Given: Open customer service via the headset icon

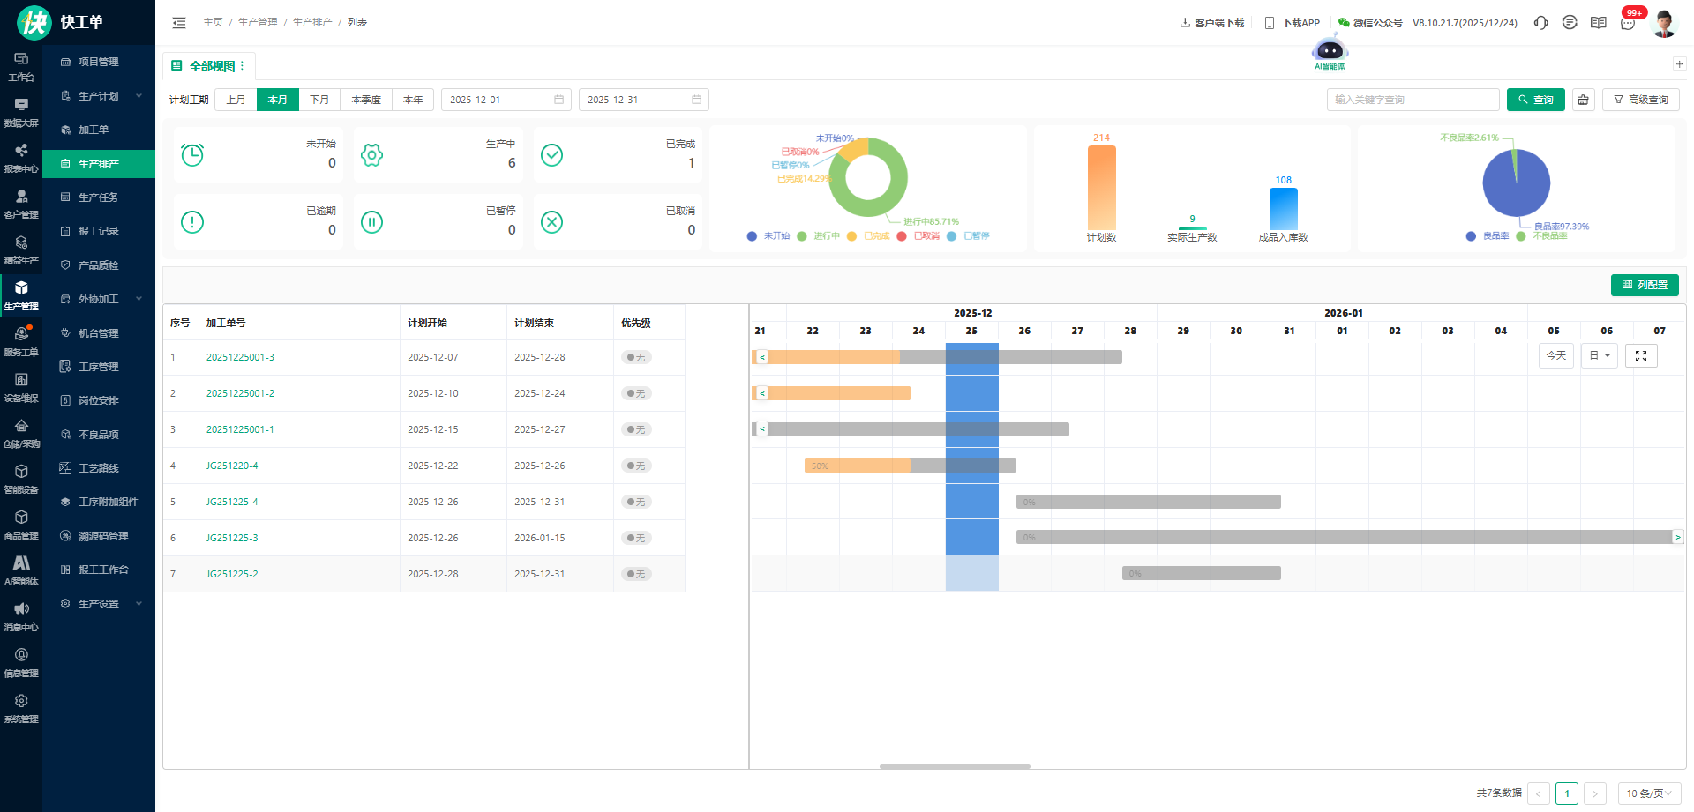Looking at the screenshot, I should point(1540,23).
